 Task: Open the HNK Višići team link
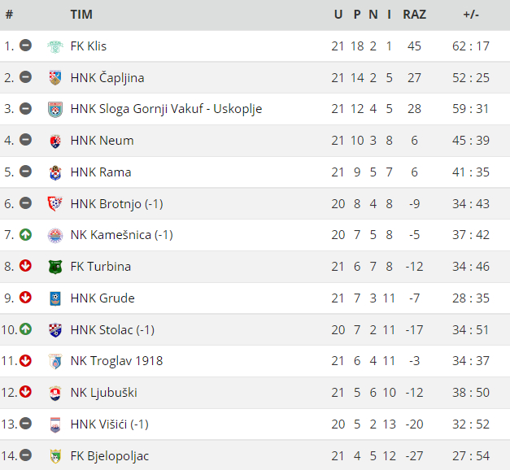[109, 424]
